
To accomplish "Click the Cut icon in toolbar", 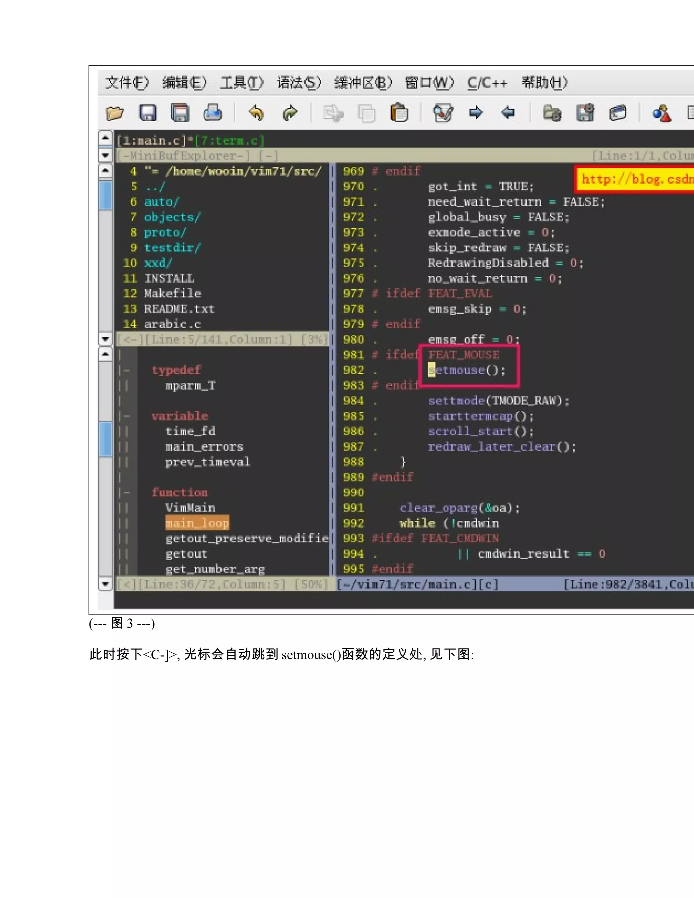I will (x=333, y=113).
